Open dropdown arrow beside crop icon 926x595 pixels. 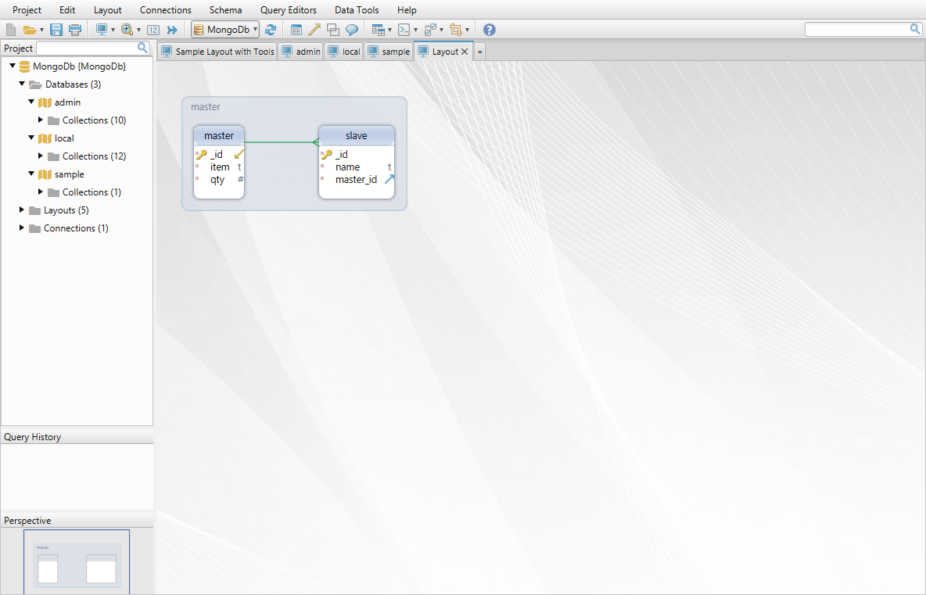[467, 30]
